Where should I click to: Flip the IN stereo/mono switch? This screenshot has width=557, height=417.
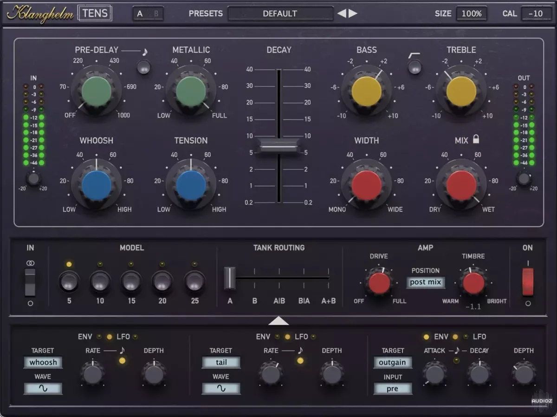point(30,282)
